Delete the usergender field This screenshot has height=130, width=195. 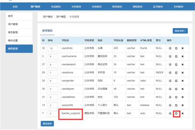pos(183,81)
